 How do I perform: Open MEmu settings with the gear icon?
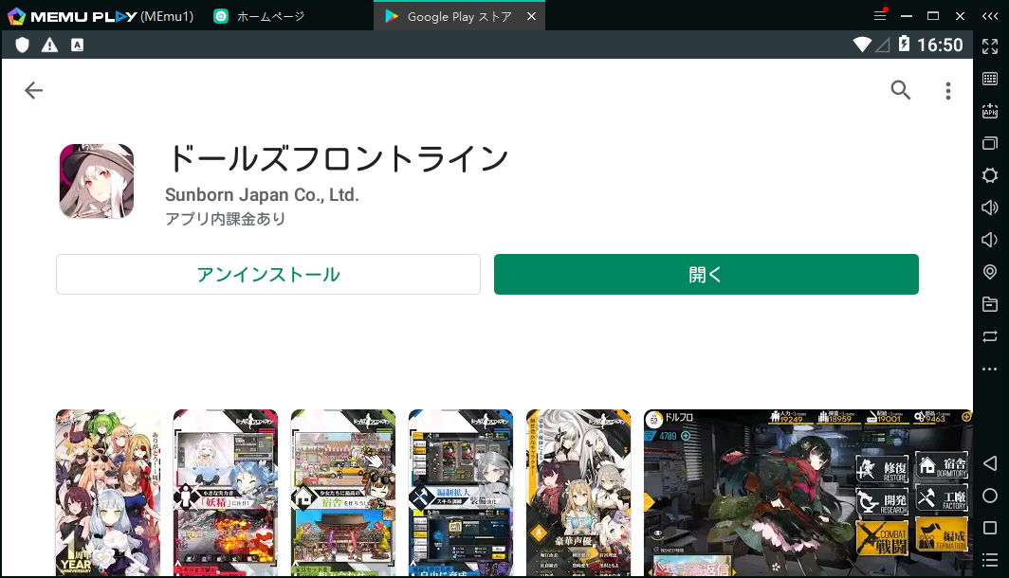(x=990, y=175)
